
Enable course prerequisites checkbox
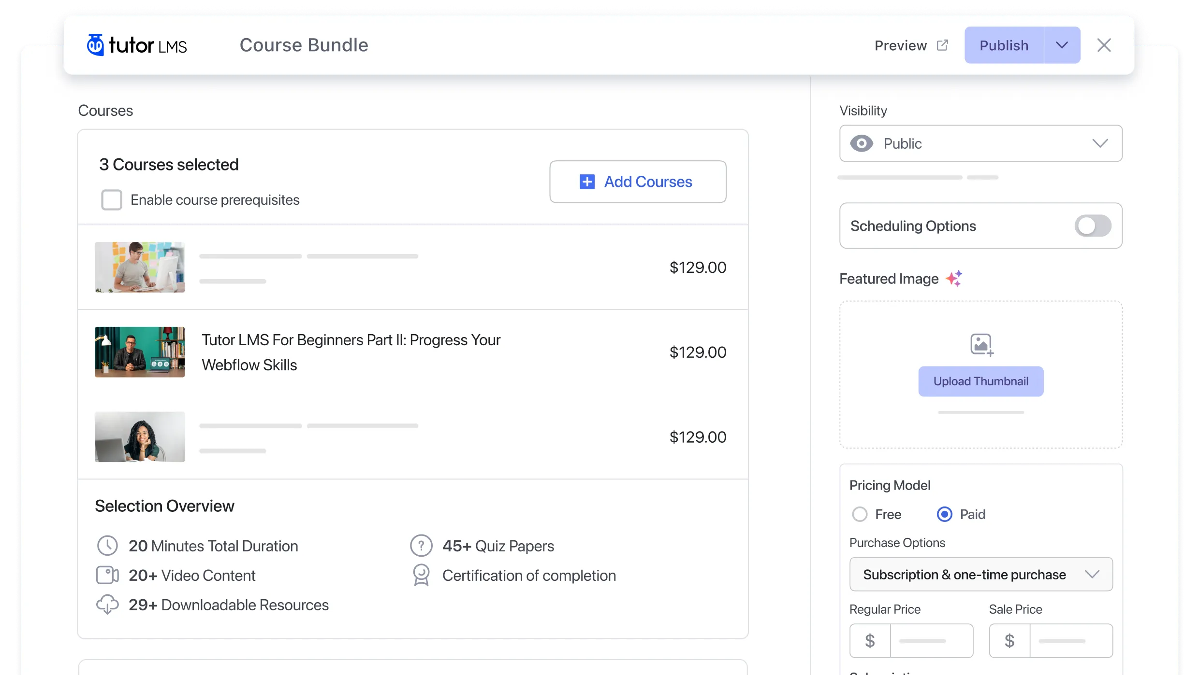click(x=112, y=199)
